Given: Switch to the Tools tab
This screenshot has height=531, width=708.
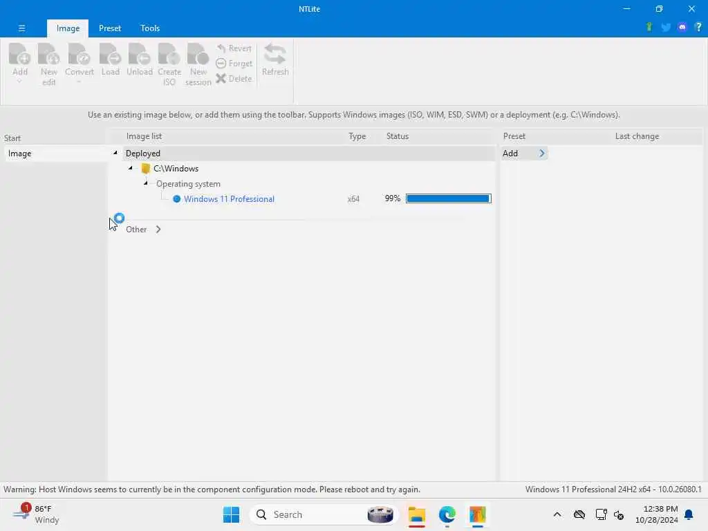Looking at the screenshot, I should tap(150, 28).
